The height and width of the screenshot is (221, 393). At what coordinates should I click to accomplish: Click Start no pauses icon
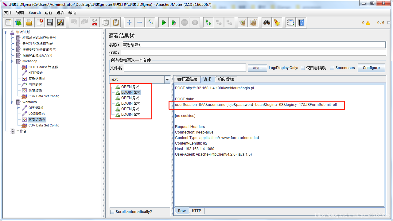(x=174, y=22)
